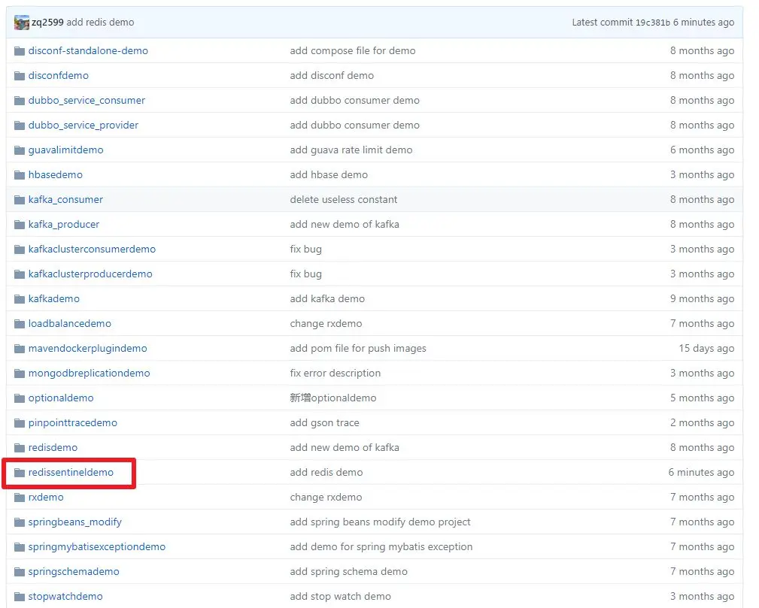Open the zq2599 author profile link

coord(47,23)
